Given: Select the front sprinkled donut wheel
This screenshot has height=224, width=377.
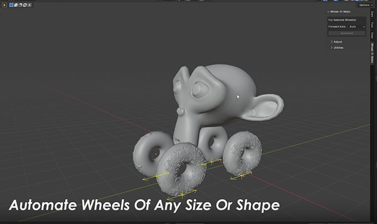Looking at the screenshot, I should tap(181, 168).
